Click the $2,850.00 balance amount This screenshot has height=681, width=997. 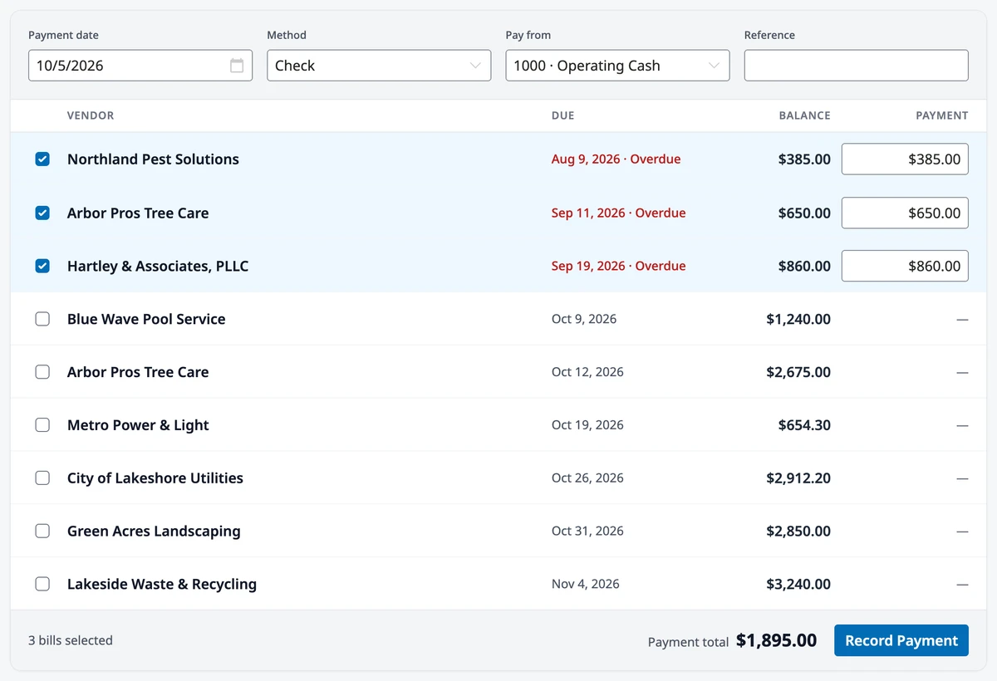click(x=798, y=532)
